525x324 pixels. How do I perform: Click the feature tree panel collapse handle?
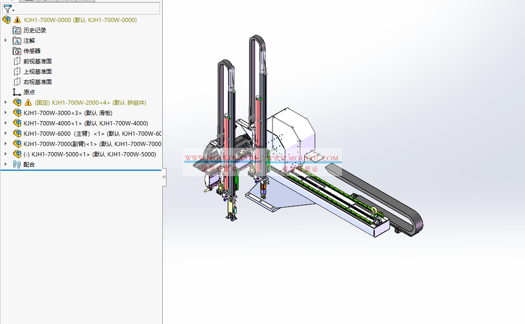[x=164, y=177]
